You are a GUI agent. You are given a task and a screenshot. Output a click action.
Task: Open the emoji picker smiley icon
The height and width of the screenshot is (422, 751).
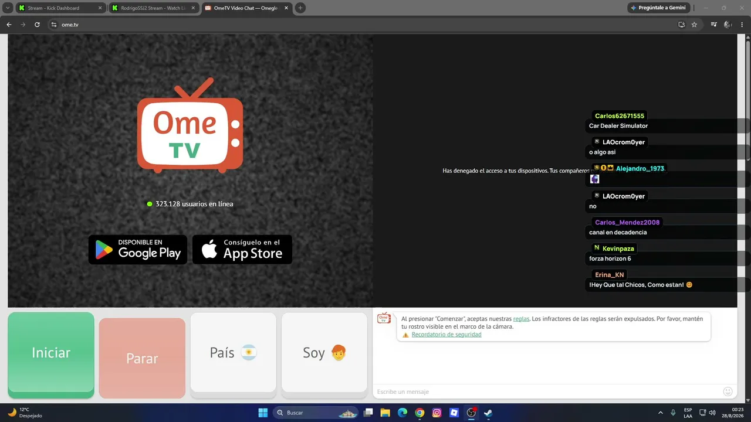(x=728, y=392)
